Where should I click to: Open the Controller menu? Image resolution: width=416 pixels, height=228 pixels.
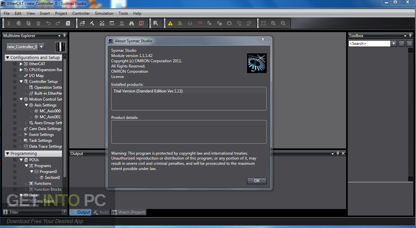tap(81, 13)
